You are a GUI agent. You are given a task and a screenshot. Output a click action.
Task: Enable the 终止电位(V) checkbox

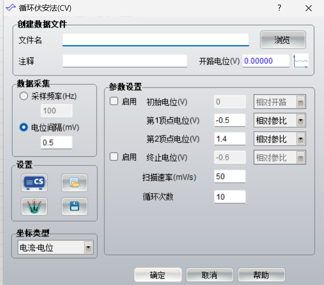[114, 157]
